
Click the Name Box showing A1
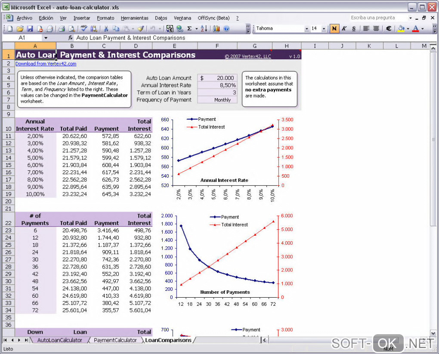pyautogui.click(x=22, y=38)
